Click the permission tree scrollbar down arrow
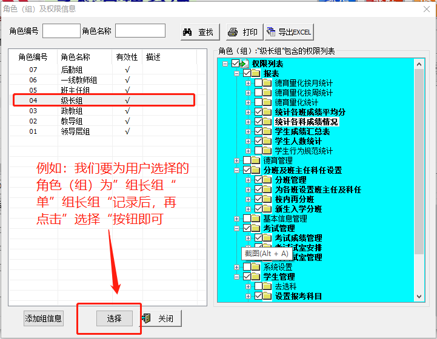The height and width of the screenshot is (339, 437). (419, 296)
